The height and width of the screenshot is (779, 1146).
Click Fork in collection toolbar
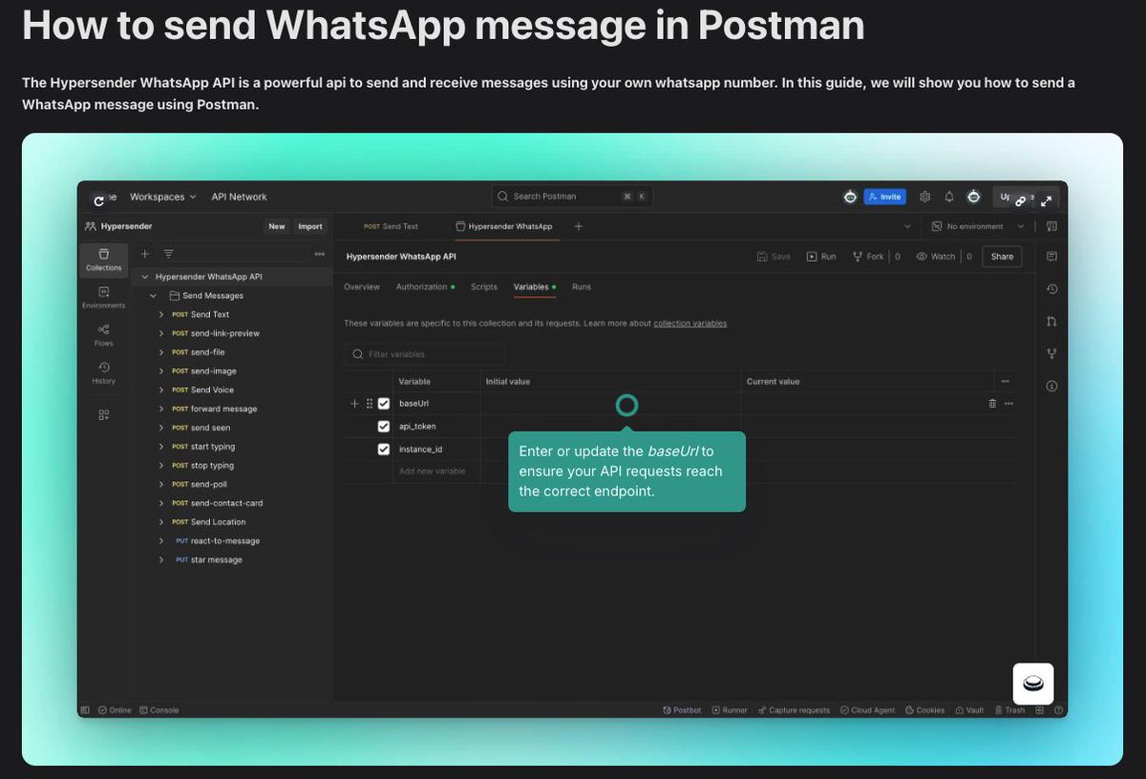(x=867, y=257)
